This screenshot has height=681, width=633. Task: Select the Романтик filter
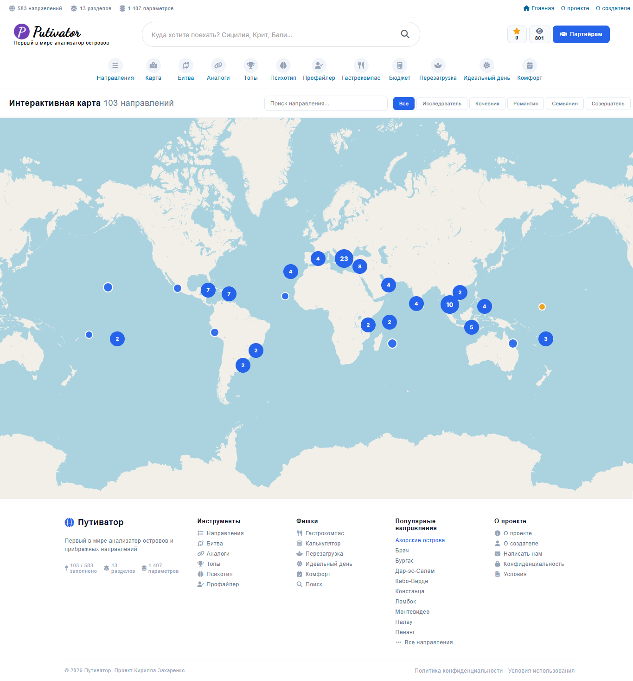[526, 104]
